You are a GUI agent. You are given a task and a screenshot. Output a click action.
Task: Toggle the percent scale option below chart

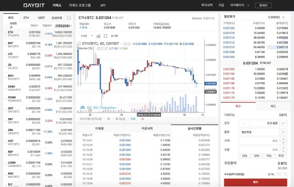pyautogui.click(x=108, y=119)
